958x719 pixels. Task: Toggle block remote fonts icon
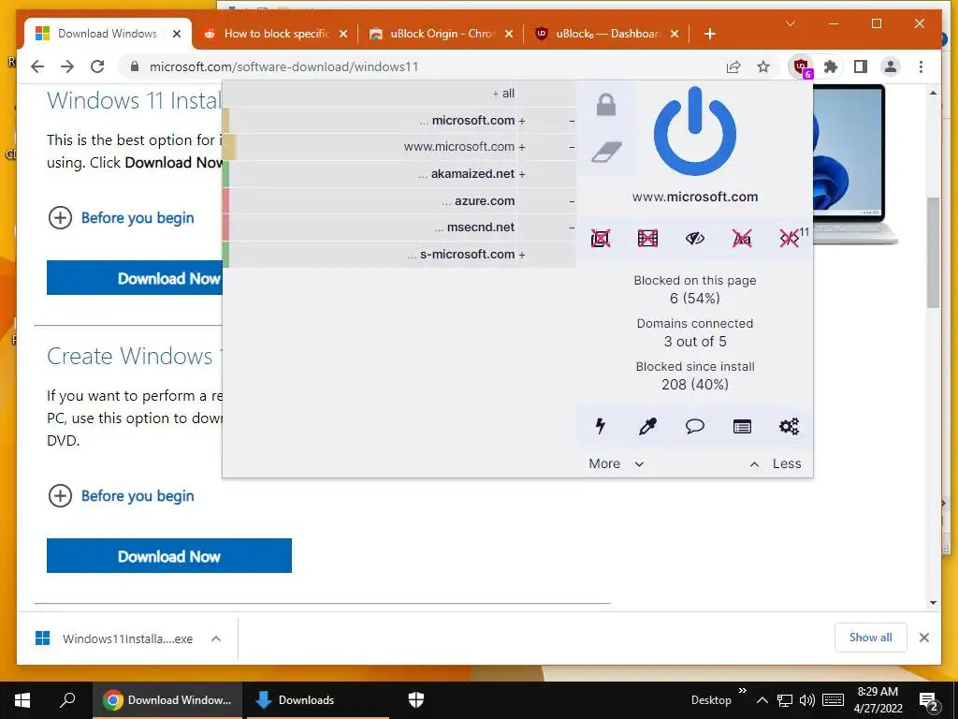(742, 238)
